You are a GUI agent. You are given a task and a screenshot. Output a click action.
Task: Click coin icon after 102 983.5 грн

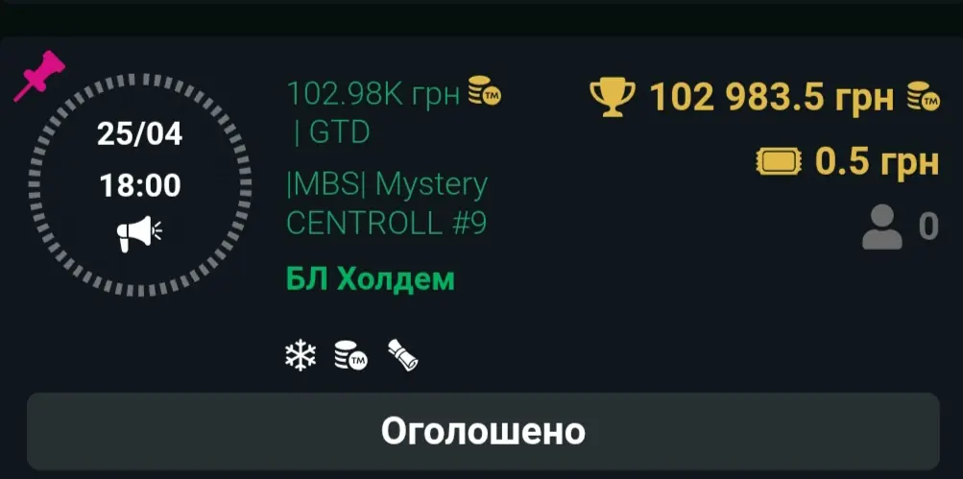pos(924,97)
